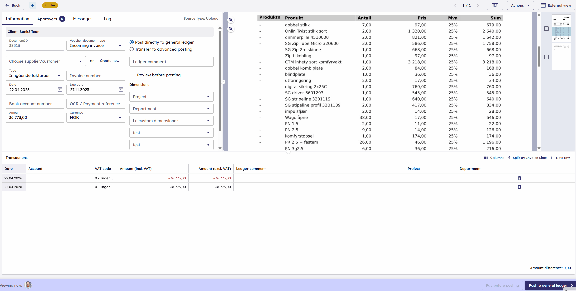
Task: Enable Review before posting checkbox
Action: 132,75
